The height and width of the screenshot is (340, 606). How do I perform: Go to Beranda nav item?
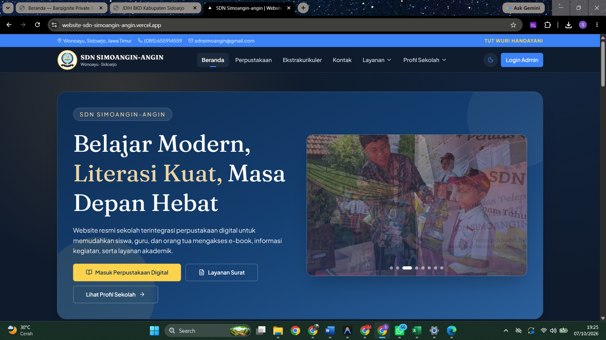click(x=213, y=60)
